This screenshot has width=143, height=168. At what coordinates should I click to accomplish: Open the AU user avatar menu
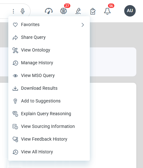130,11
